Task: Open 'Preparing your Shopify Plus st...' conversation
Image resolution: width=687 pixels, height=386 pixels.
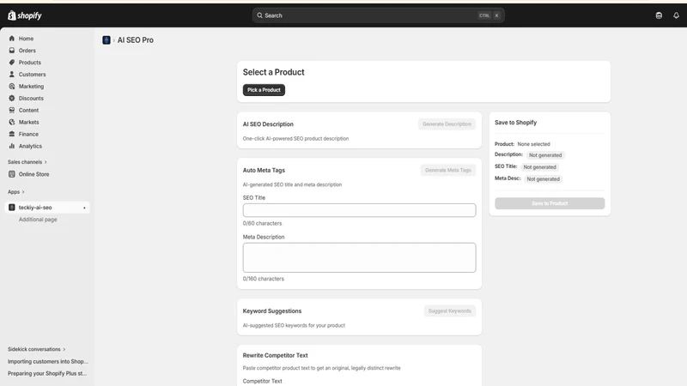Action: pyautogui.click(x=47, y=373)
